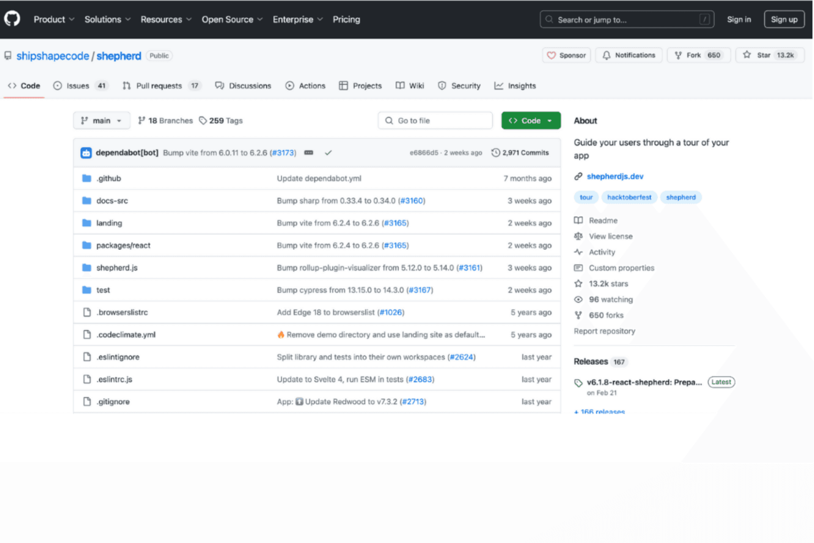Expand the Enterprise menu
This screenshot has width=814, height=543.
coord(298,19)
